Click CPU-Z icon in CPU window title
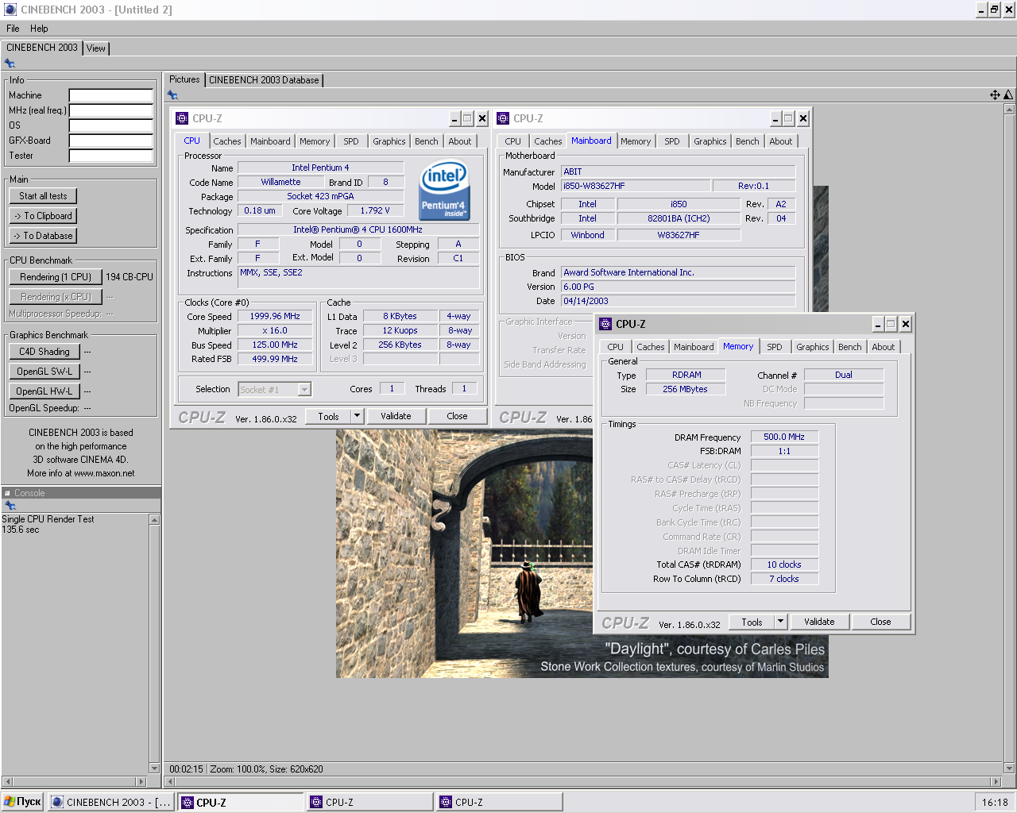Viewport: 1017px width, 813px height. (182, 118)
